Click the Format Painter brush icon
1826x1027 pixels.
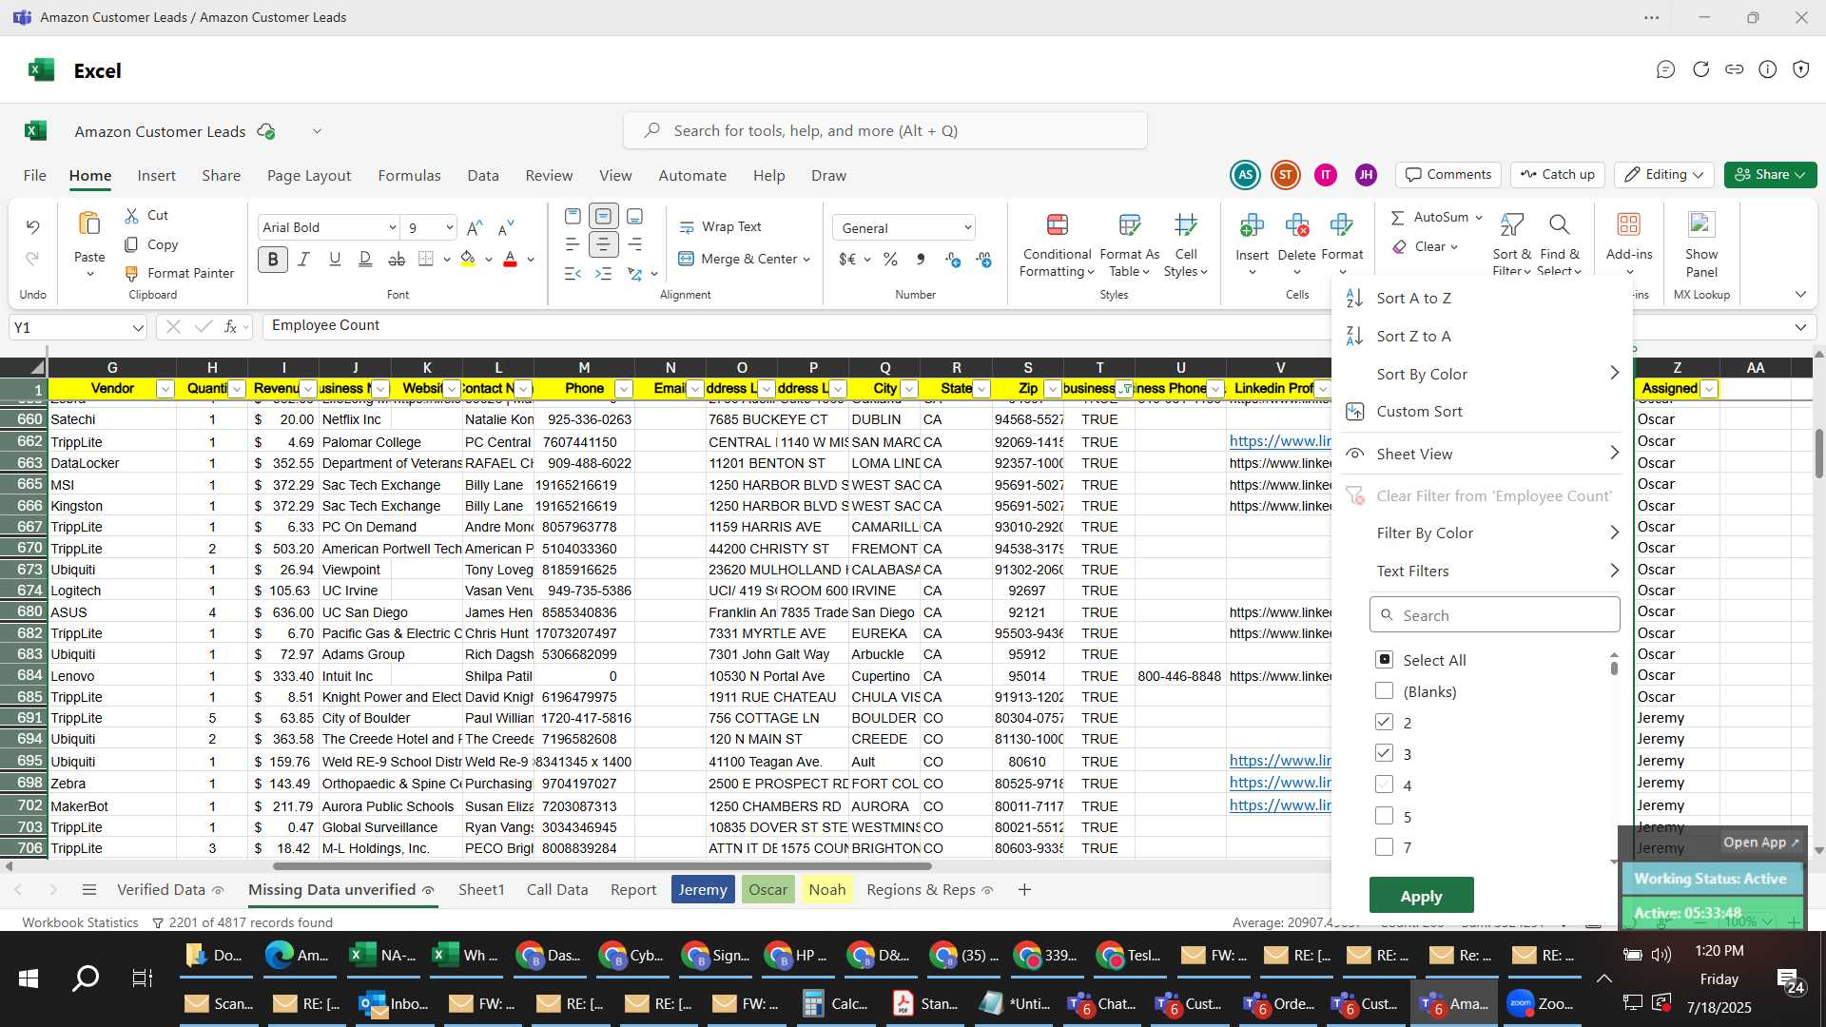point(131,274)
